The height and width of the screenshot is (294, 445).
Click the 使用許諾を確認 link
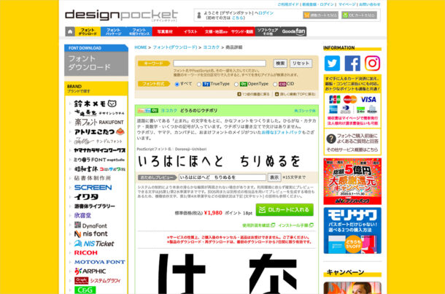click(x=258, y=225)
